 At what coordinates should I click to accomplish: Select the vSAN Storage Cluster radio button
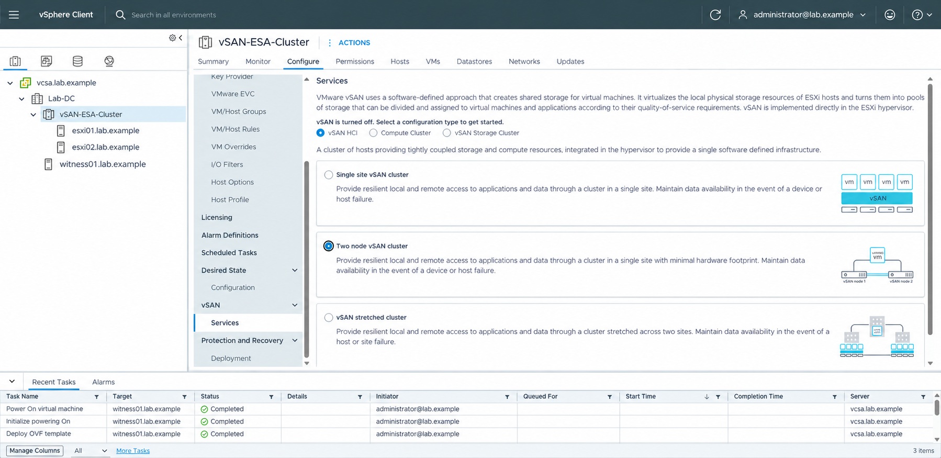click(446, 133)
